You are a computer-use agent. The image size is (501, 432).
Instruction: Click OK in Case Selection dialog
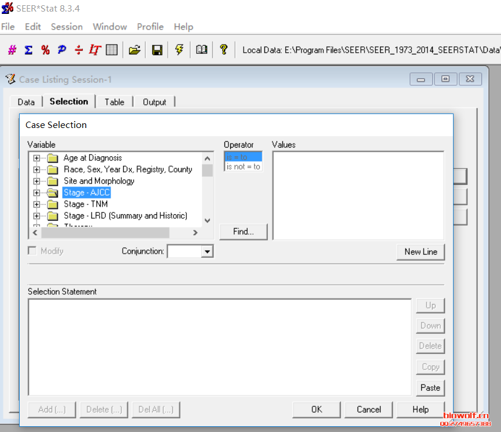click(x=316, y=409)
